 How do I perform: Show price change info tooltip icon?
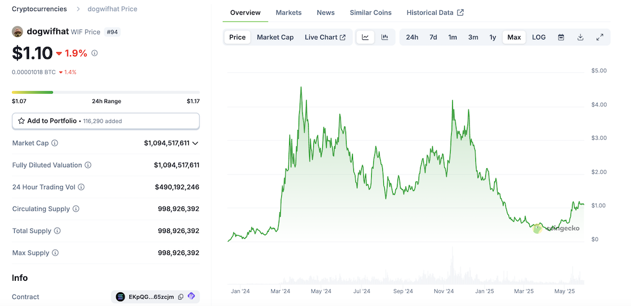point(95,53)
